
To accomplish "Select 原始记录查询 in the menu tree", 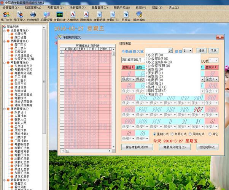I will [x=23, y=101].
